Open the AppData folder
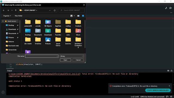 pos(58,23)
